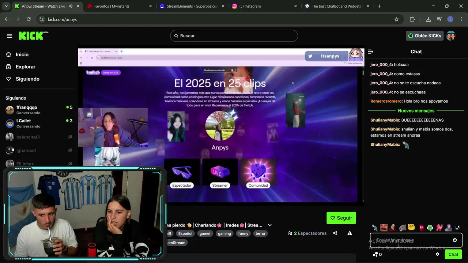
Task: Click the gaming tag
Action: (x=224, y=233)
